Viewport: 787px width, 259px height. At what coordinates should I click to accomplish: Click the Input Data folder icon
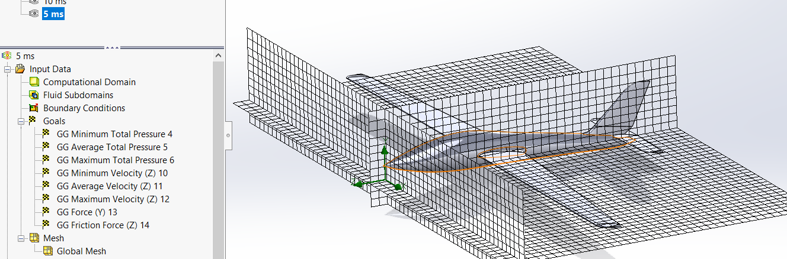pyautogui.click(x=20, y=69)
